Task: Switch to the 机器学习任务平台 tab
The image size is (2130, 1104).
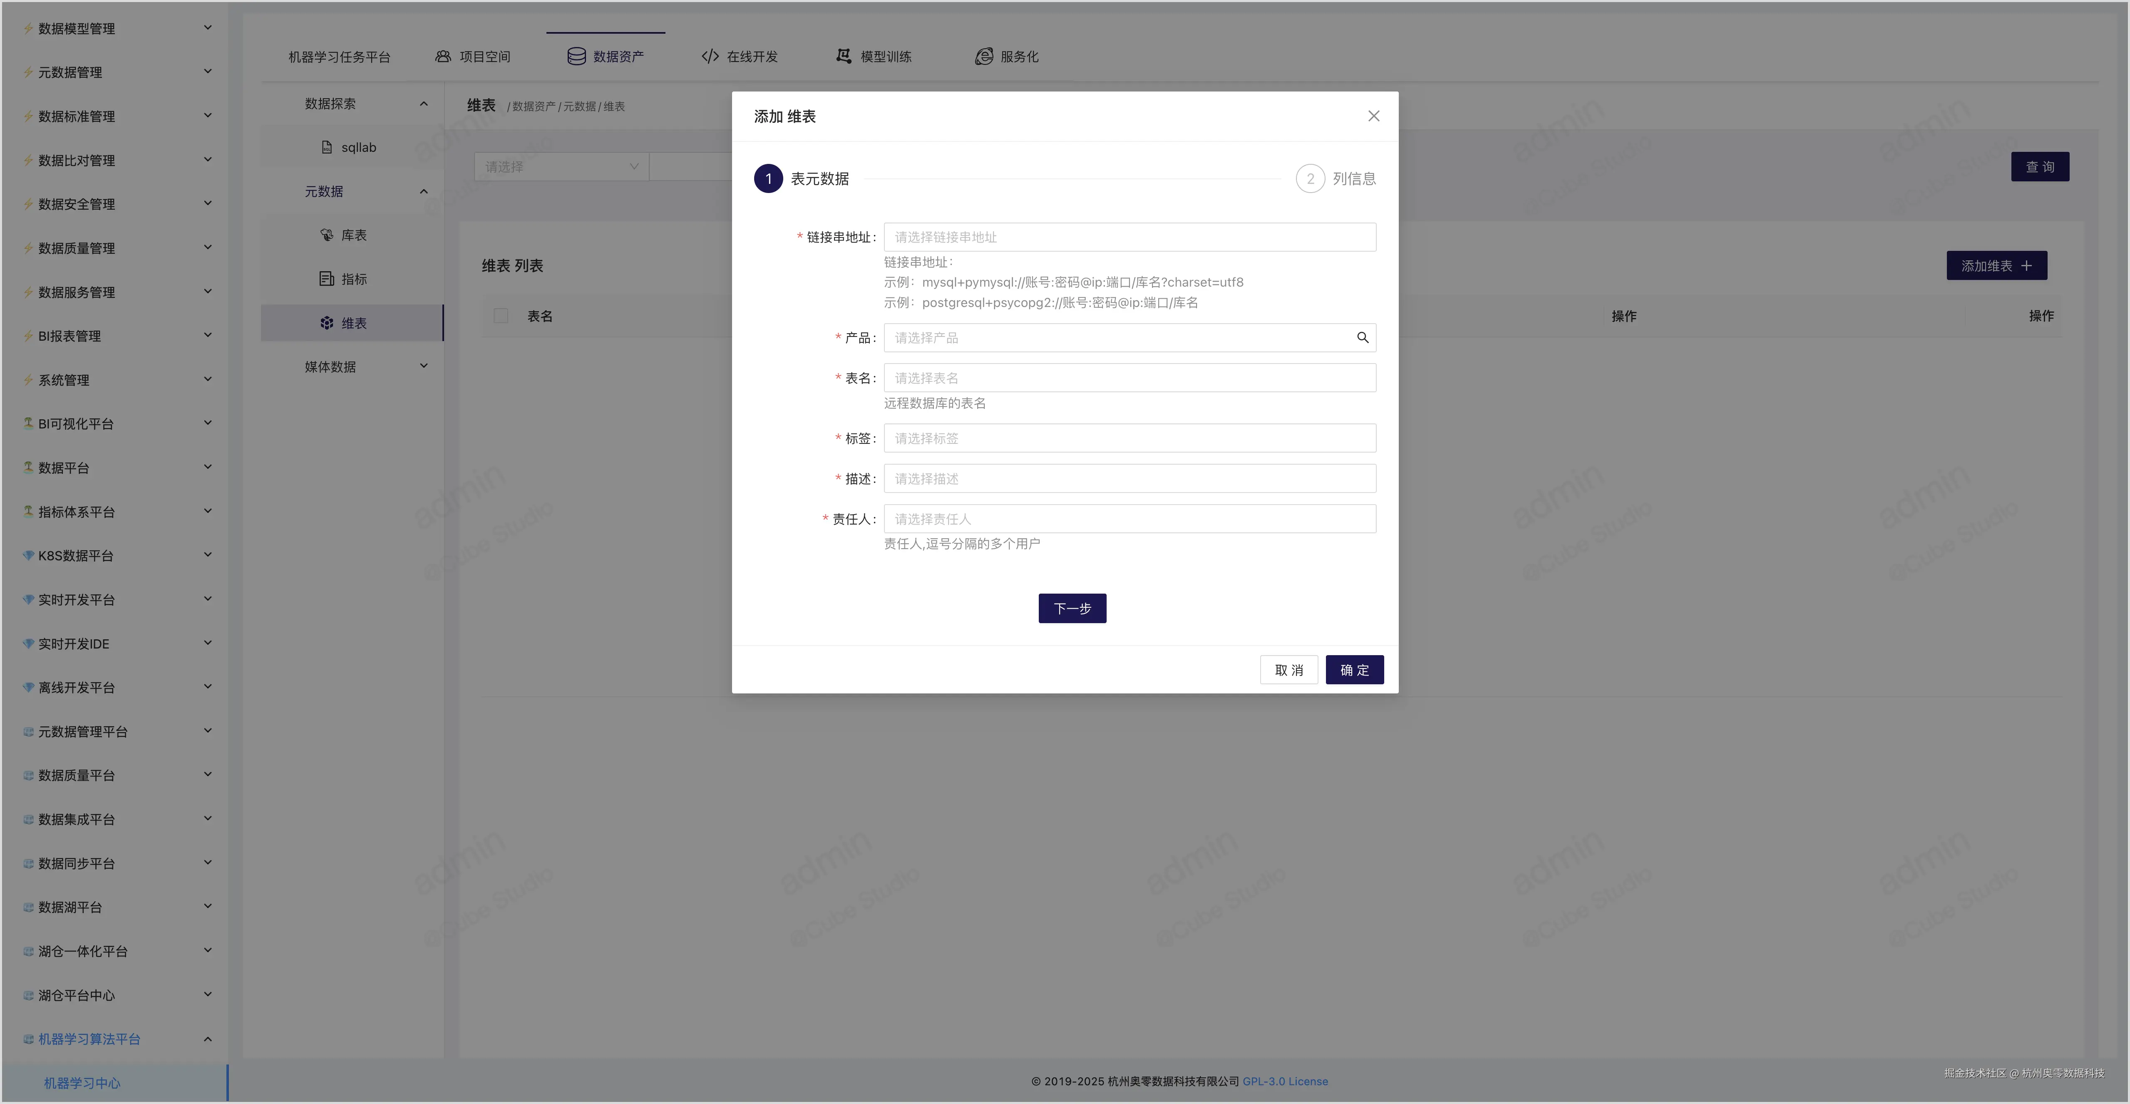Action: (x=339, y=56)
